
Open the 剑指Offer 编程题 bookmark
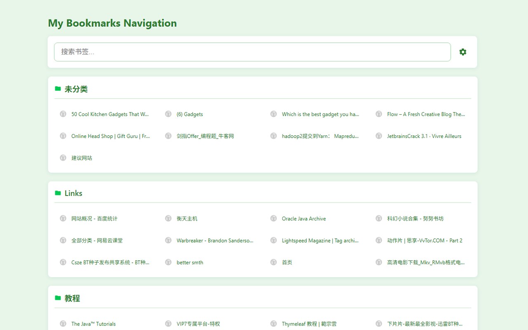click(x=205, y=136)
